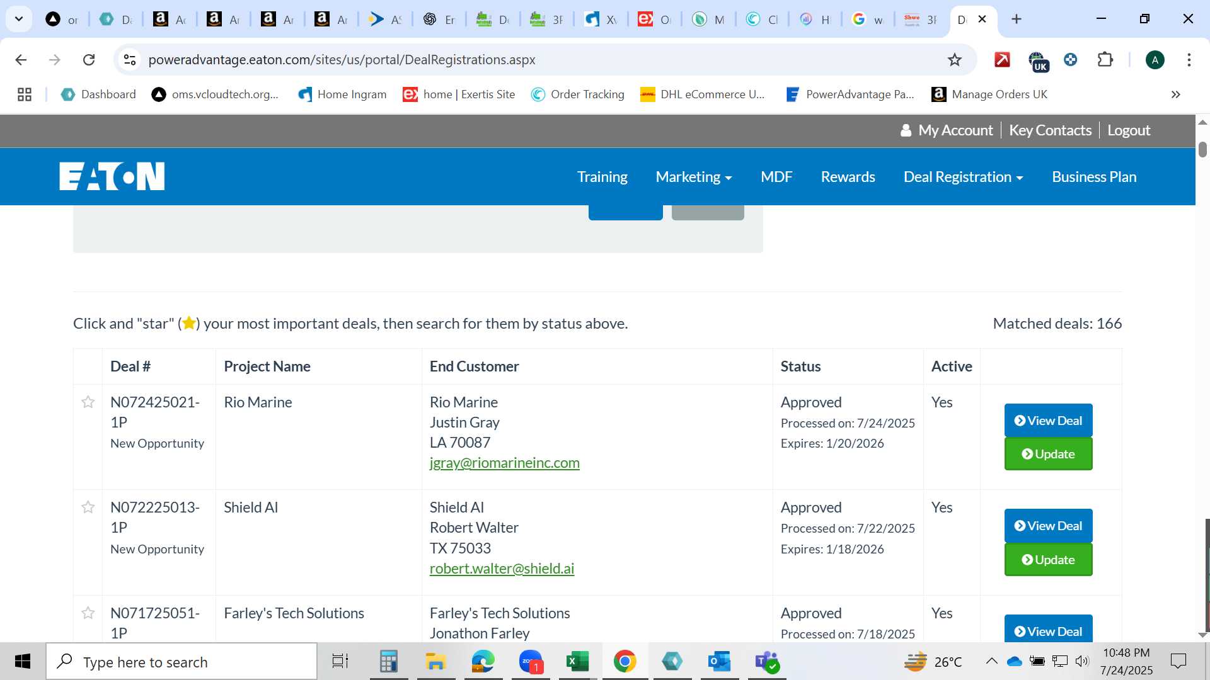1210x680 pixels.
Task: Open Chrome profile avatar A
Action: 1155,60
